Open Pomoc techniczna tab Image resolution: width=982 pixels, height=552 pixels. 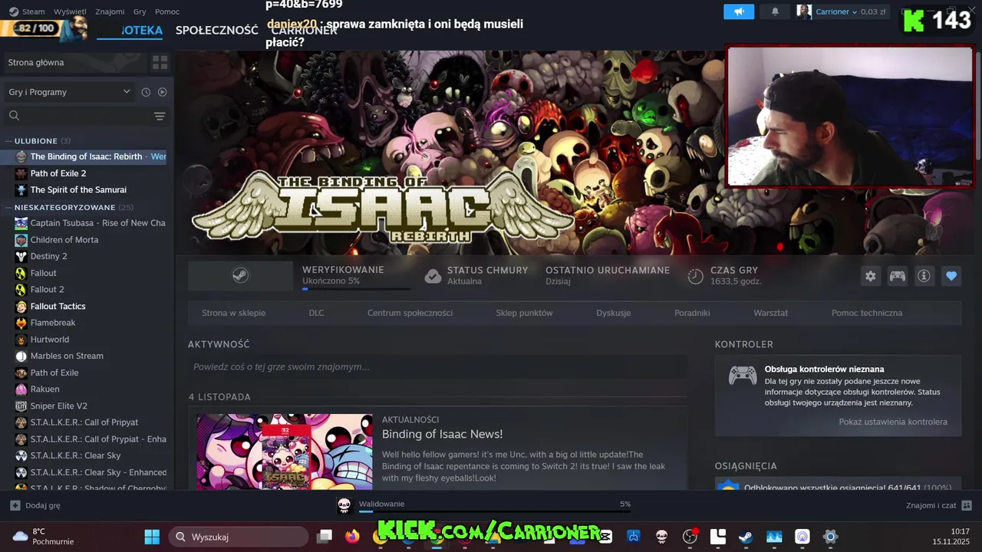[867, 313]
